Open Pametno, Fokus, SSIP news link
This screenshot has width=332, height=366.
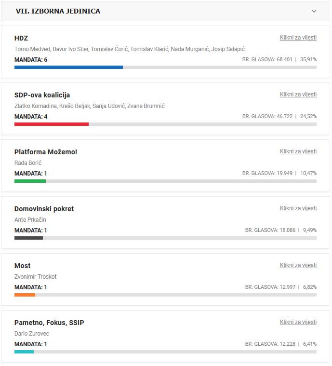coord(298,322)
